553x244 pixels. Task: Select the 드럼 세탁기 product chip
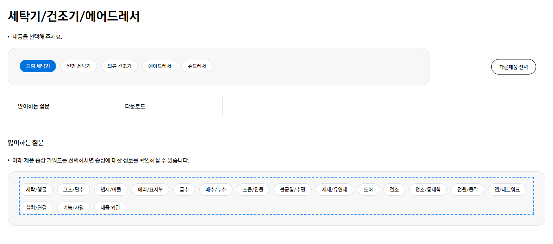click(x=38, y=66)
